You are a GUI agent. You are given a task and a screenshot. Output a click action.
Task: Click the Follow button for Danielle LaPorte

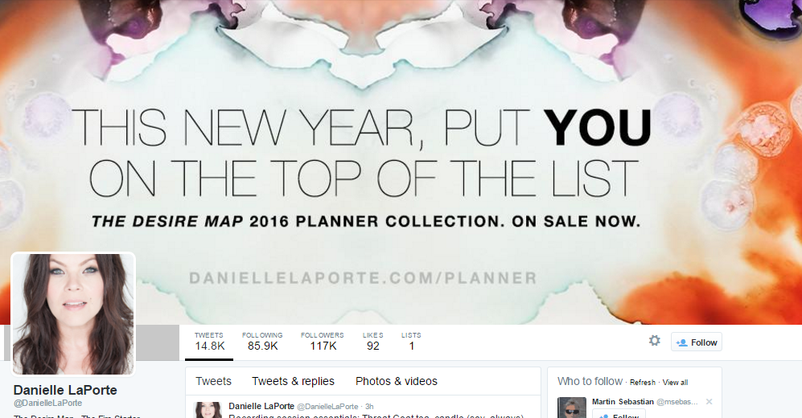(696, 342)
